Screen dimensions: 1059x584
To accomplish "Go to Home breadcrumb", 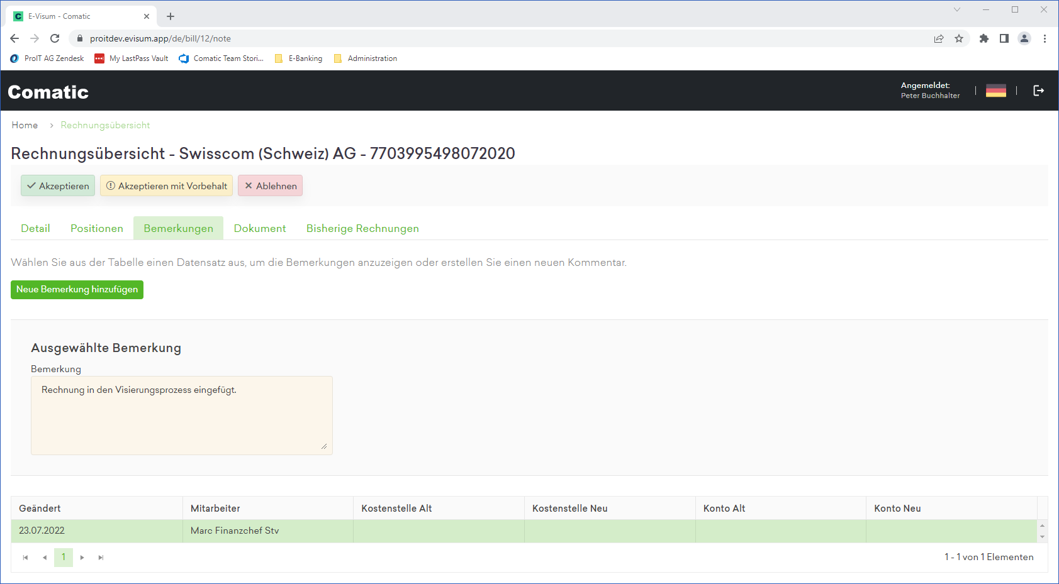I will coord(25,125).
